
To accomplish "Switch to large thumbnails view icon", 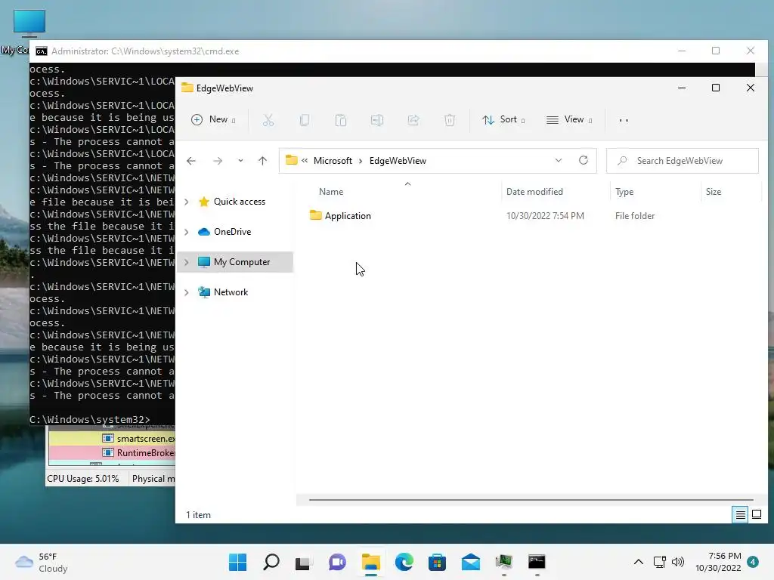I will 756,515.
